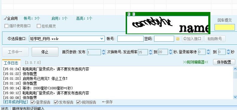
Task: Click the minus icon on captcha box
Action: (134, 14)
